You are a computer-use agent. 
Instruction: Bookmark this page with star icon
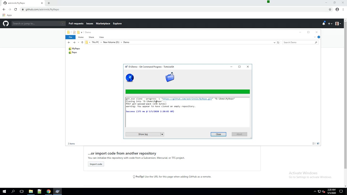[330, 9]
